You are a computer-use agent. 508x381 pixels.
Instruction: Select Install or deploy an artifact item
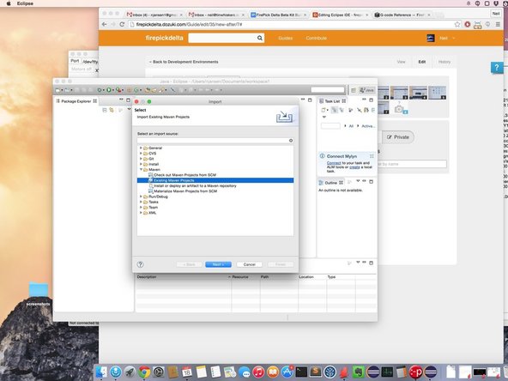[x=195, y=186]
